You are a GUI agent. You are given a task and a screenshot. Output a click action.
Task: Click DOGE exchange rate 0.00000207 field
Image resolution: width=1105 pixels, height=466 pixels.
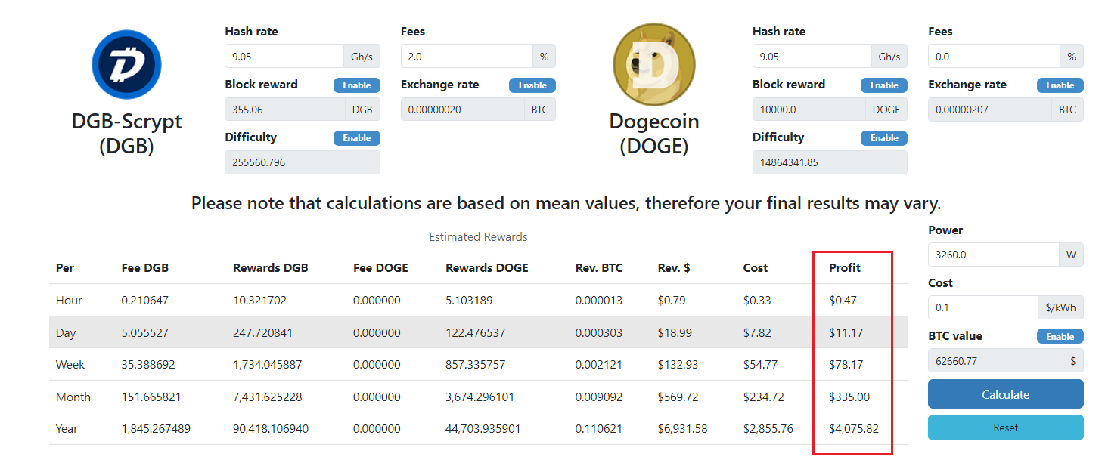989,110
